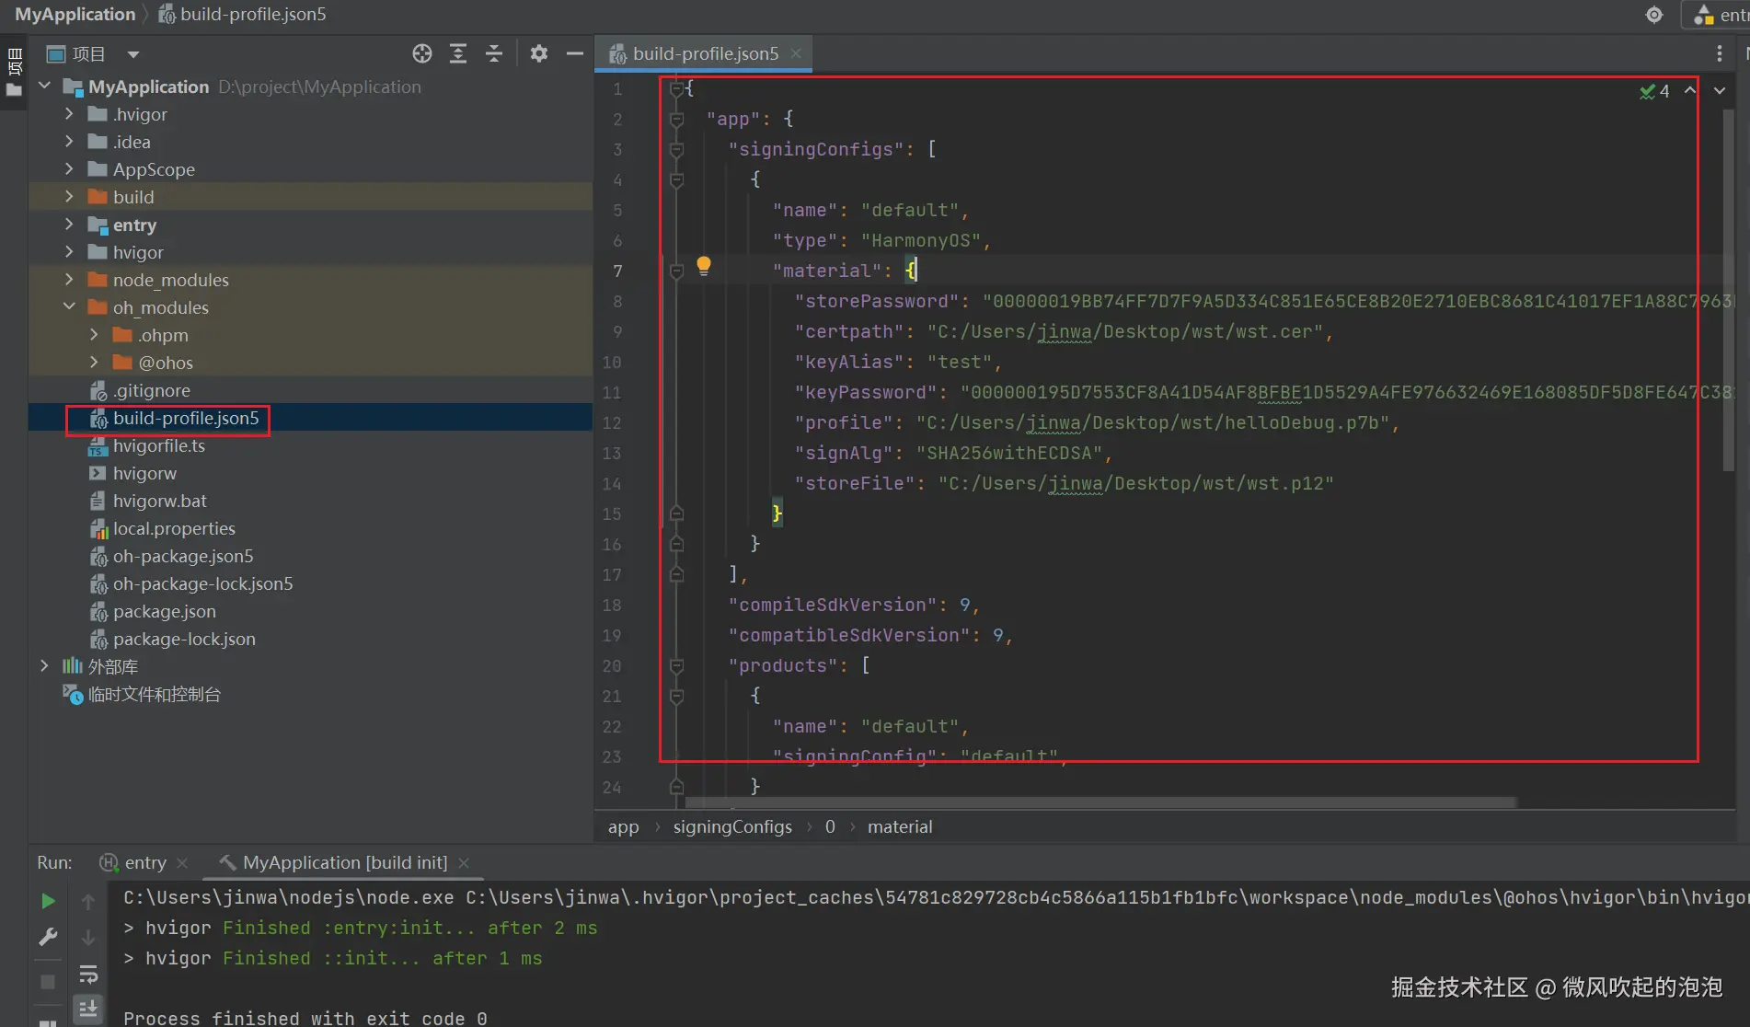Open the entry run configuration dropdown

click(x=1718, y=15)
